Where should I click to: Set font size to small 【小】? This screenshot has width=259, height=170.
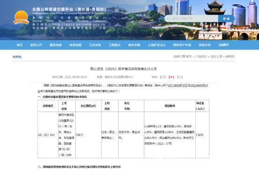pos(163,77)
